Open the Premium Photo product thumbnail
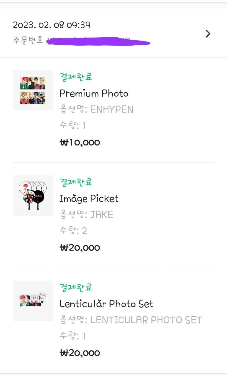227x376 pixels. (x=33, y=90)
